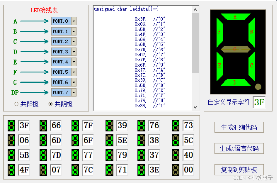The image size is (277, 183).
Task: Click the code line 0x7F, //"8"
Action: pyautogui.click(x=150, y=60)
